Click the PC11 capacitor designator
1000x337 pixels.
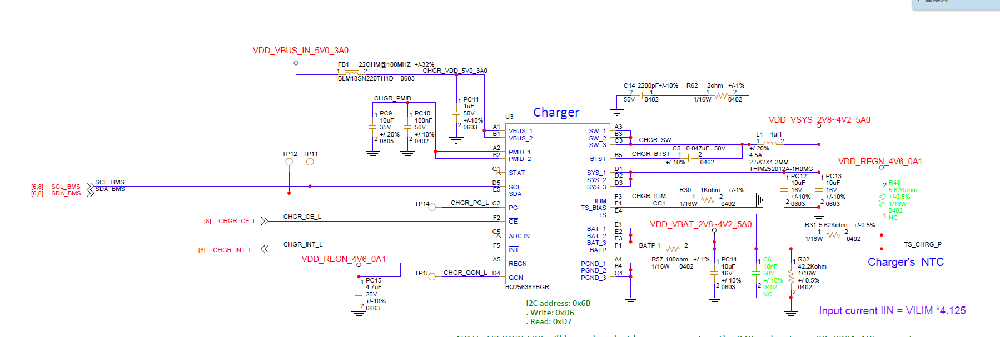[x=471, y=99]
